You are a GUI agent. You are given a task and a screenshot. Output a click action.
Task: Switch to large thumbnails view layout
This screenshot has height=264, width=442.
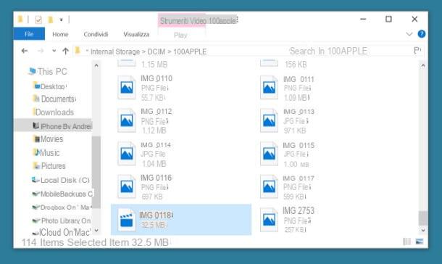tap(420, 242)
